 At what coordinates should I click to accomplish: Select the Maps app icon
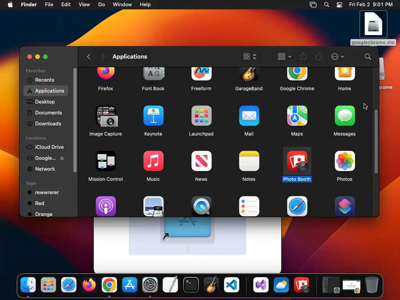point(297,116)
